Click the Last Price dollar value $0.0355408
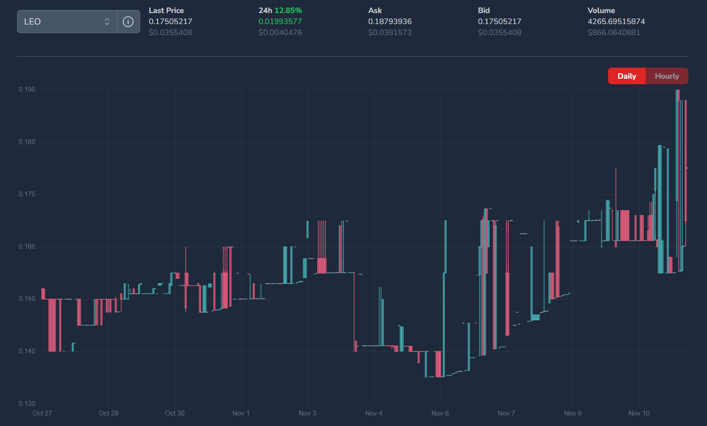This screenshot has height=426, width=707. click(x=170, y=33)
